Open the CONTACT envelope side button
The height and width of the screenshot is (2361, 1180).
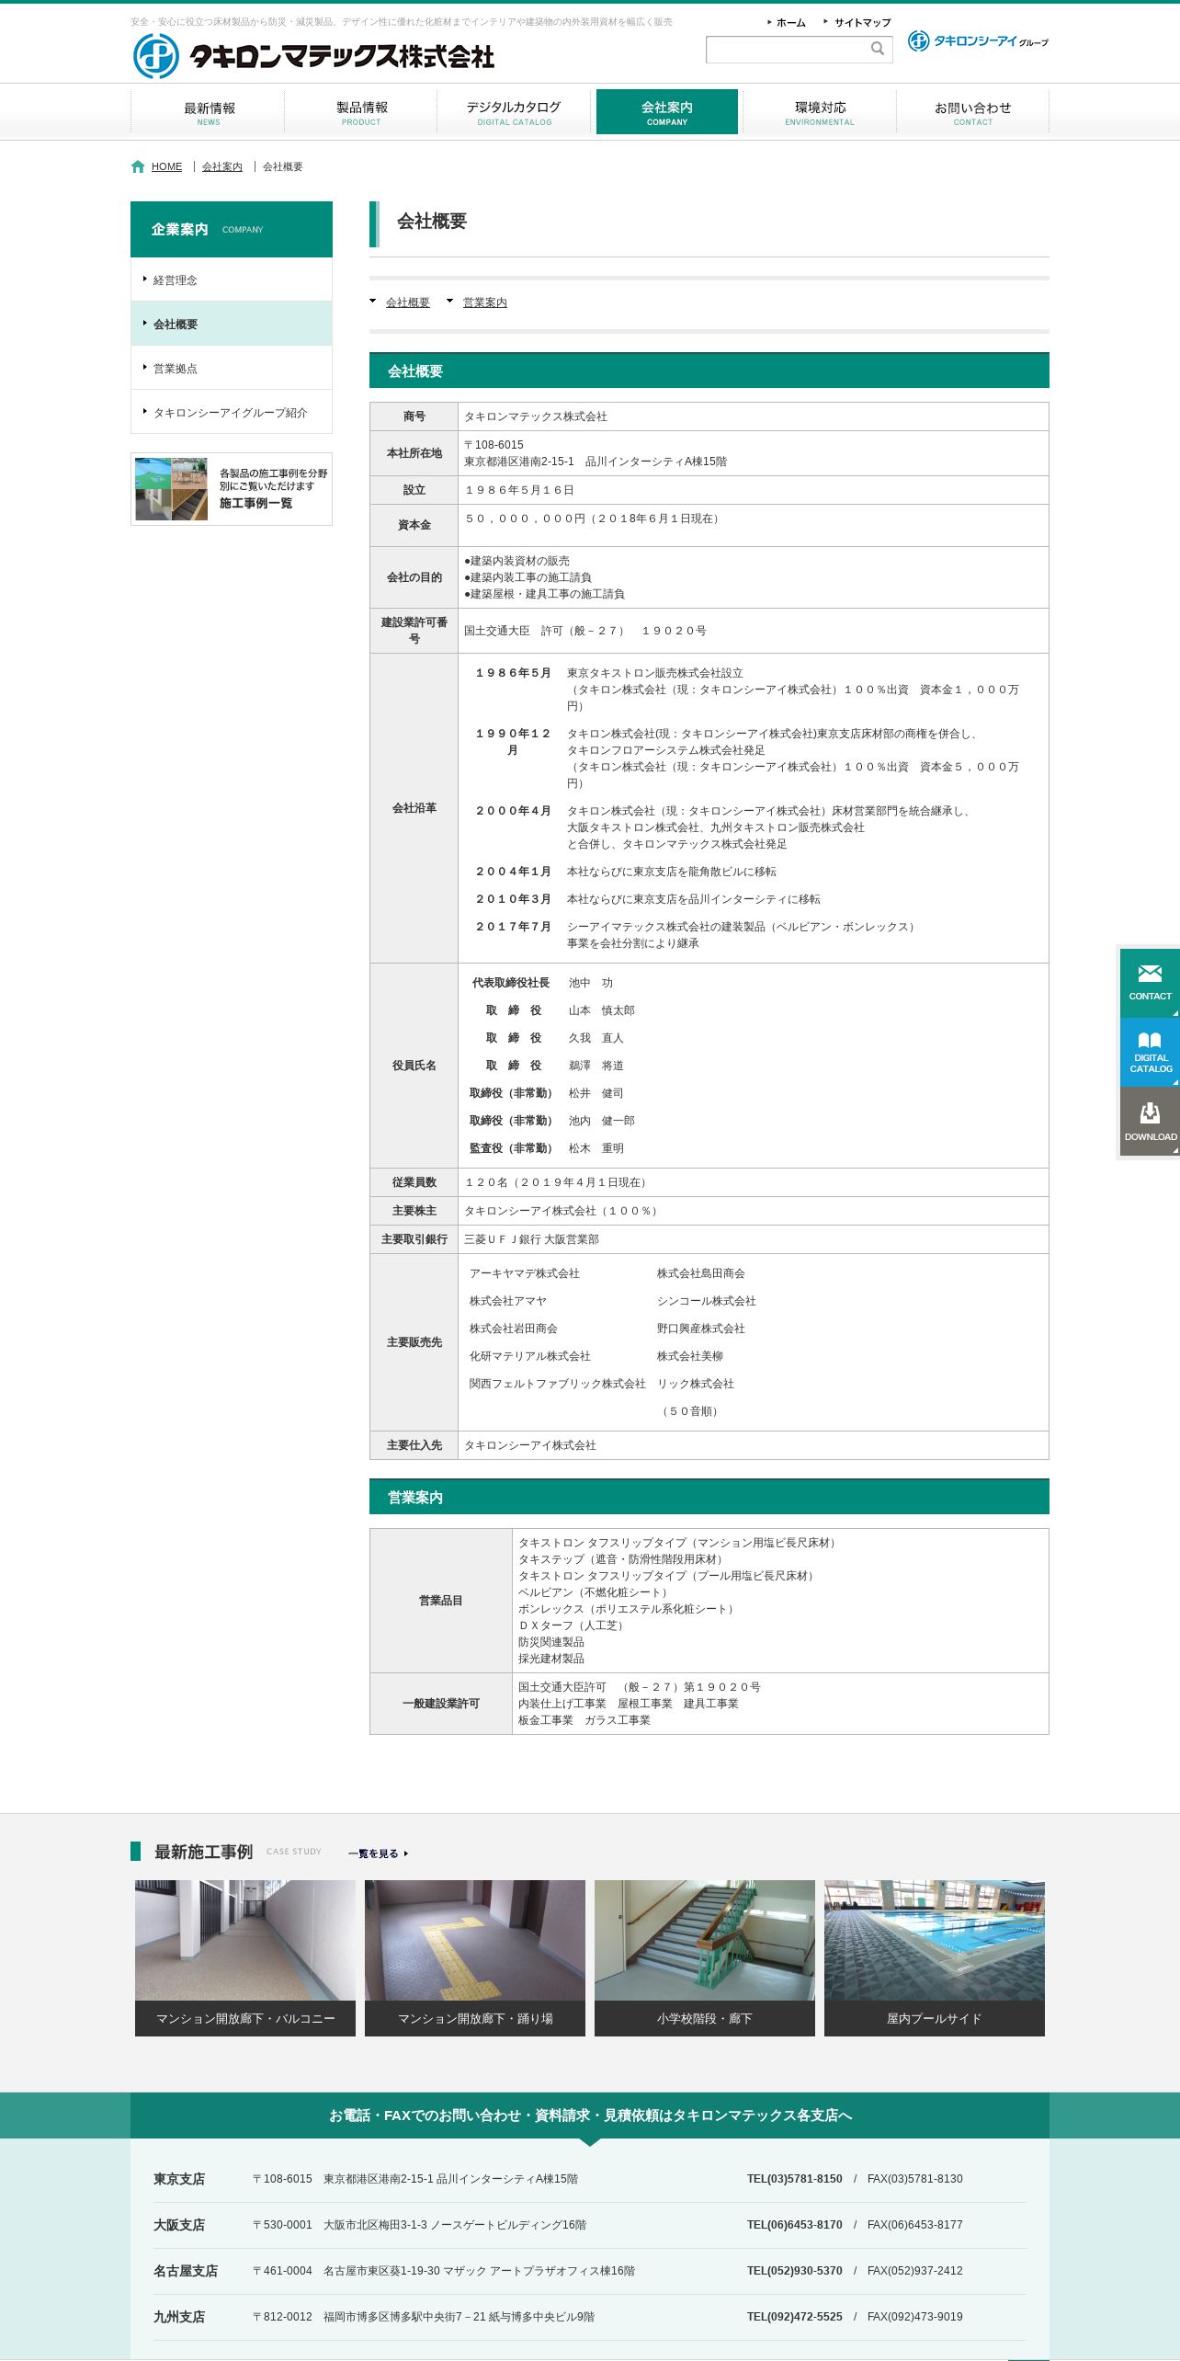tap(1150, 983)
